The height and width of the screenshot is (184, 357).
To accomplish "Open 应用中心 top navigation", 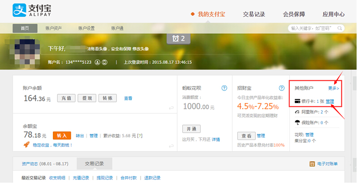I will coord(334,14).
